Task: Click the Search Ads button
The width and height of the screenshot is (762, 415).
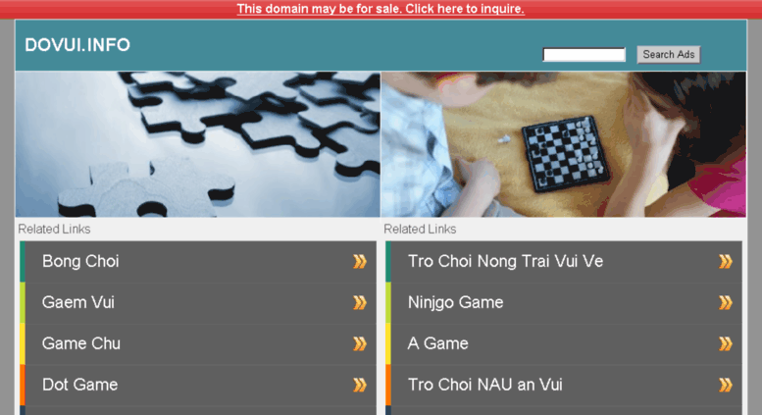Action: pos(669,54)
